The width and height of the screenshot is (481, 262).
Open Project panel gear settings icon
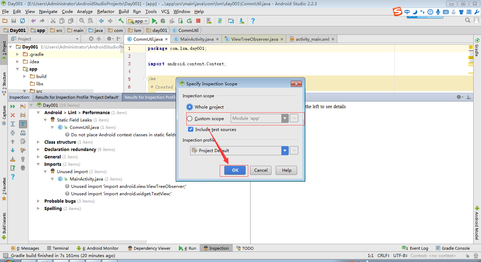(110, 39)
